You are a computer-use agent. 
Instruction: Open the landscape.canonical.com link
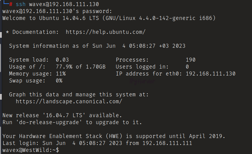(x=69, y=101)
